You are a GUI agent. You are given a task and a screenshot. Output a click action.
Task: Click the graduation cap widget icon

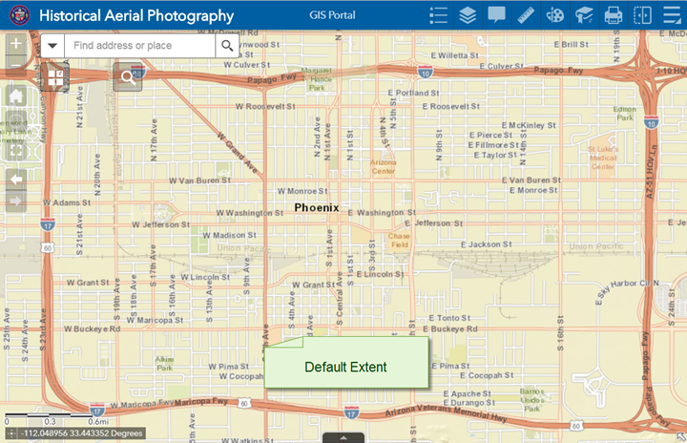[x=584, y=15]
